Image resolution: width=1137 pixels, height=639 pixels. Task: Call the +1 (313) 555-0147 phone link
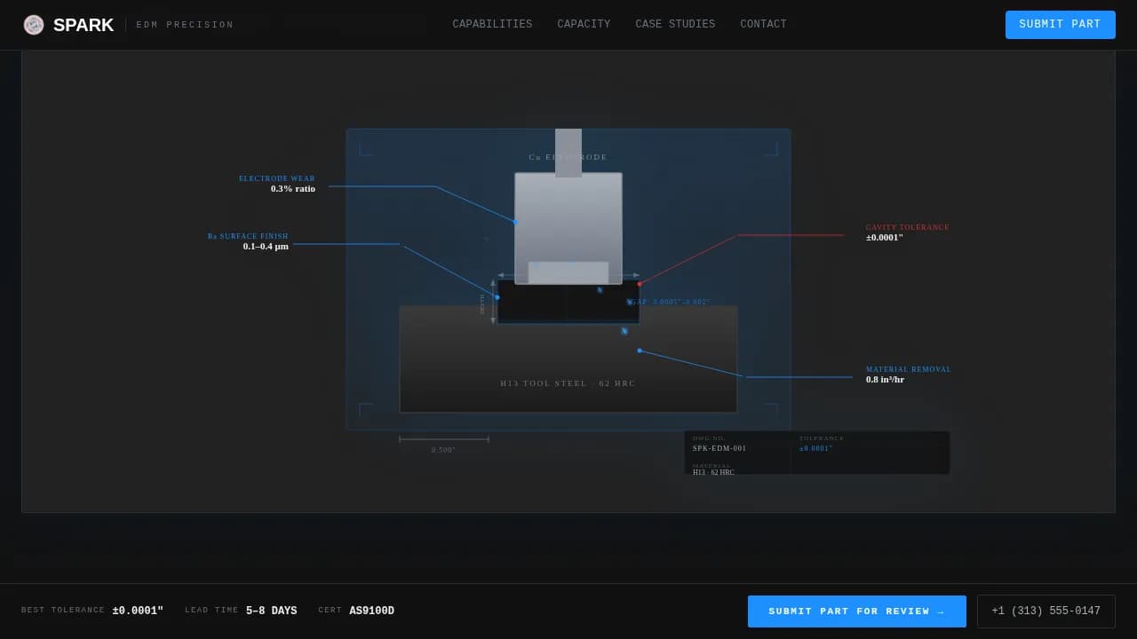[x=1046, y=611]
